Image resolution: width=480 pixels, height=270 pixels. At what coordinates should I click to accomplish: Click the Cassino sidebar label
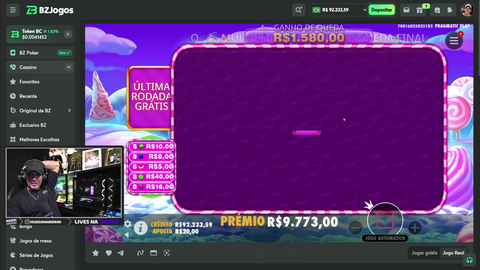tap(28, 67)
